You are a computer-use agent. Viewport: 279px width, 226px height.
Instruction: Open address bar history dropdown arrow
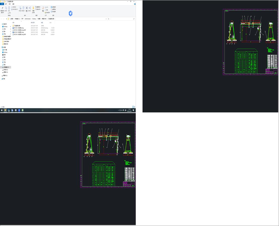click(x=106, y=19)
